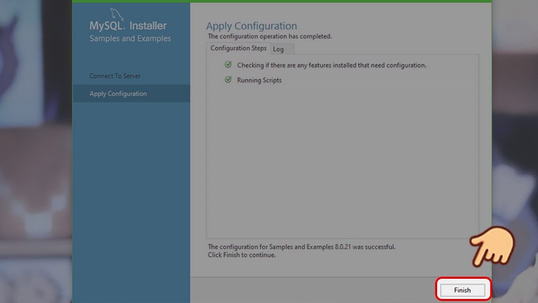Click 'The configuration operation has completed' message

point(270,36)
